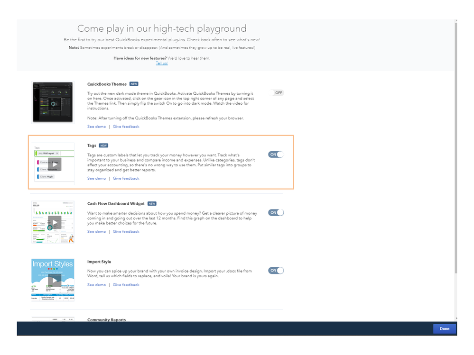Click the Come play in our high-tech playground title
Screen dimensions: 474x355
162,28
